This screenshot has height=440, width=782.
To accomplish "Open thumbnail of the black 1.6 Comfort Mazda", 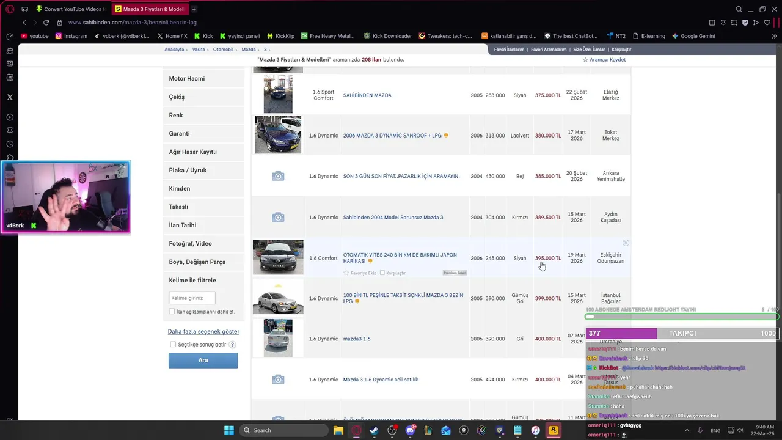I will coord(278,257).
